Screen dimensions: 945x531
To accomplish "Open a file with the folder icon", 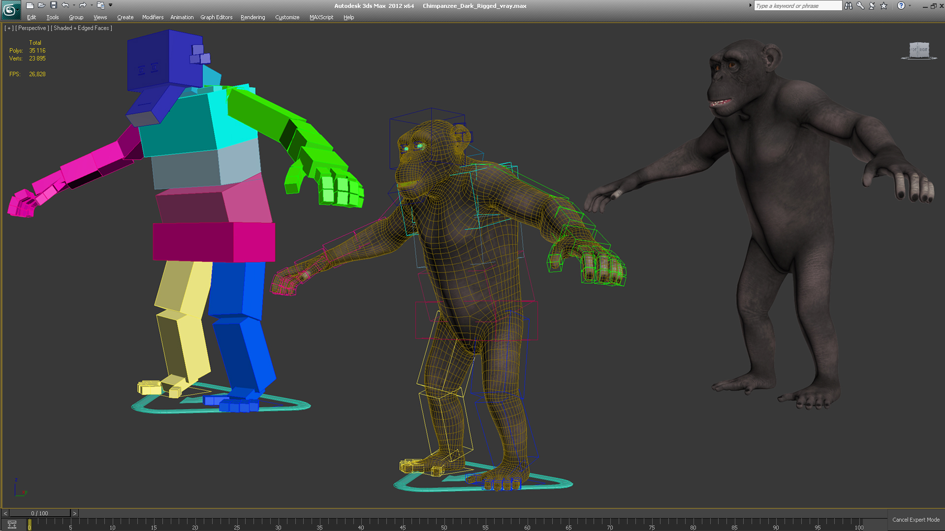I will coord(42,5).
